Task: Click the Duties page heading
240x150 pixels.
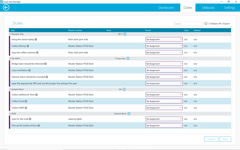Action: [x=18, y=23]
